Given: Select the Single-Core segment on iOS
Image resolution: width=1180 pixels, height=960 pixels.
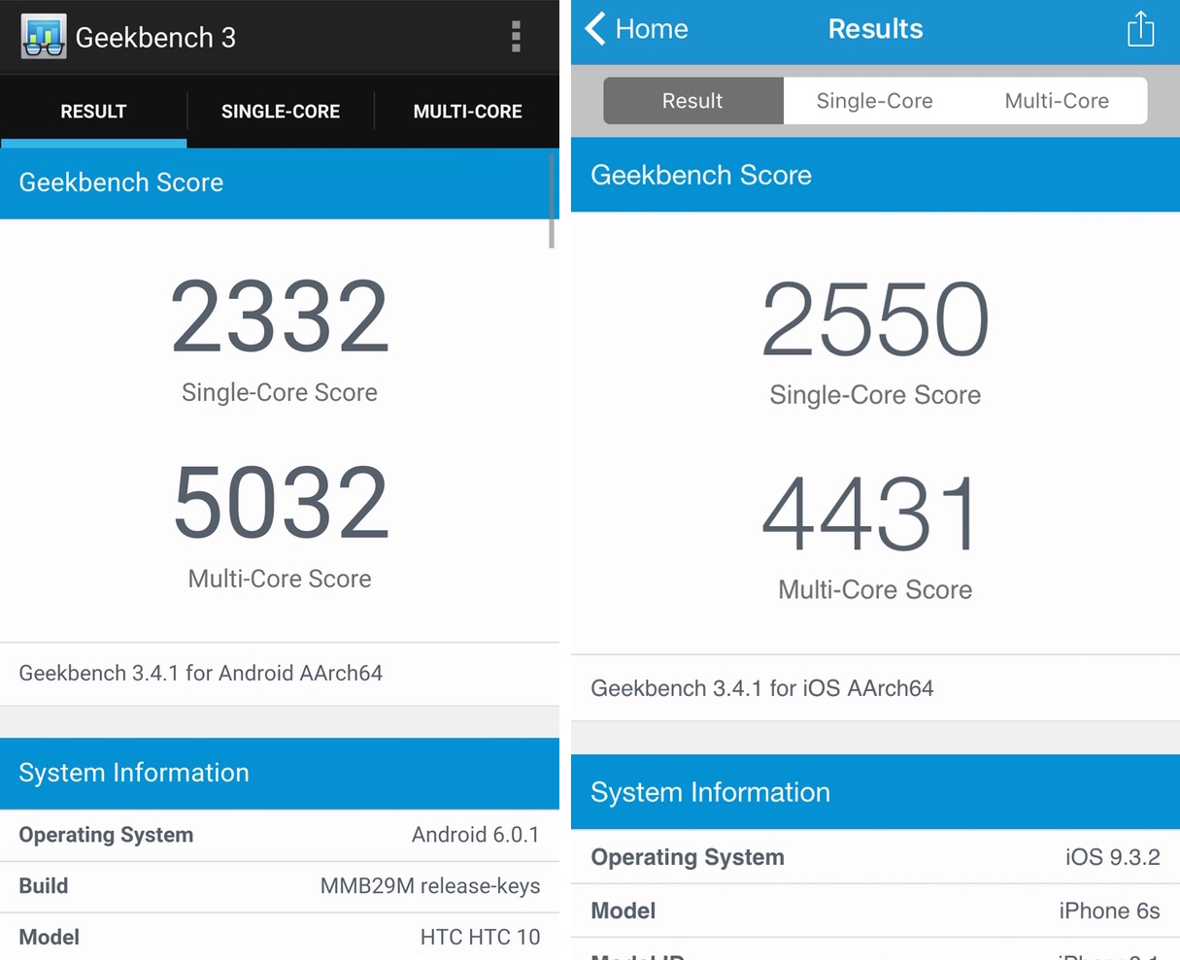Looking at the screenshot, I should (874, 101).
